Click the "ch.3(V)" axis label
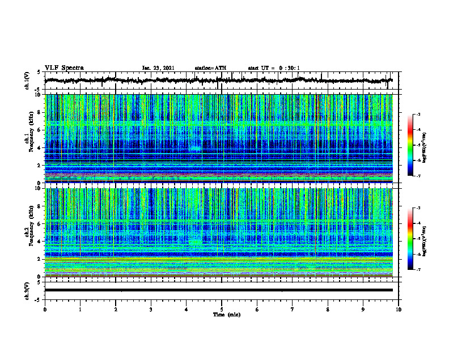This screenshot has height=347, width=449. pyautogui.click(x=27, y=291)
